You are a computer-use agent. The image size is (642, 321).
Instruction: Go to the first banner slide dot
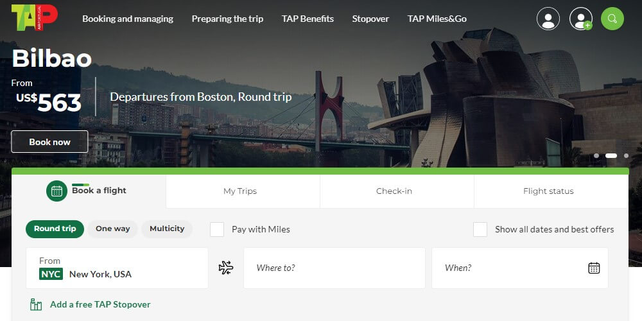tap(596, 155)
